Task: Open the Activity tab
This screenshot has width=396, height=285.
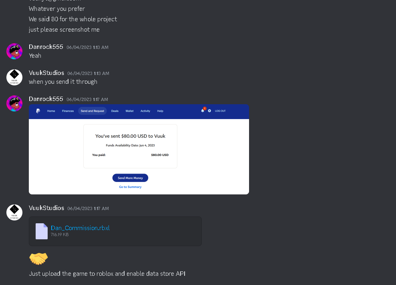Action: tap(145, 111)
